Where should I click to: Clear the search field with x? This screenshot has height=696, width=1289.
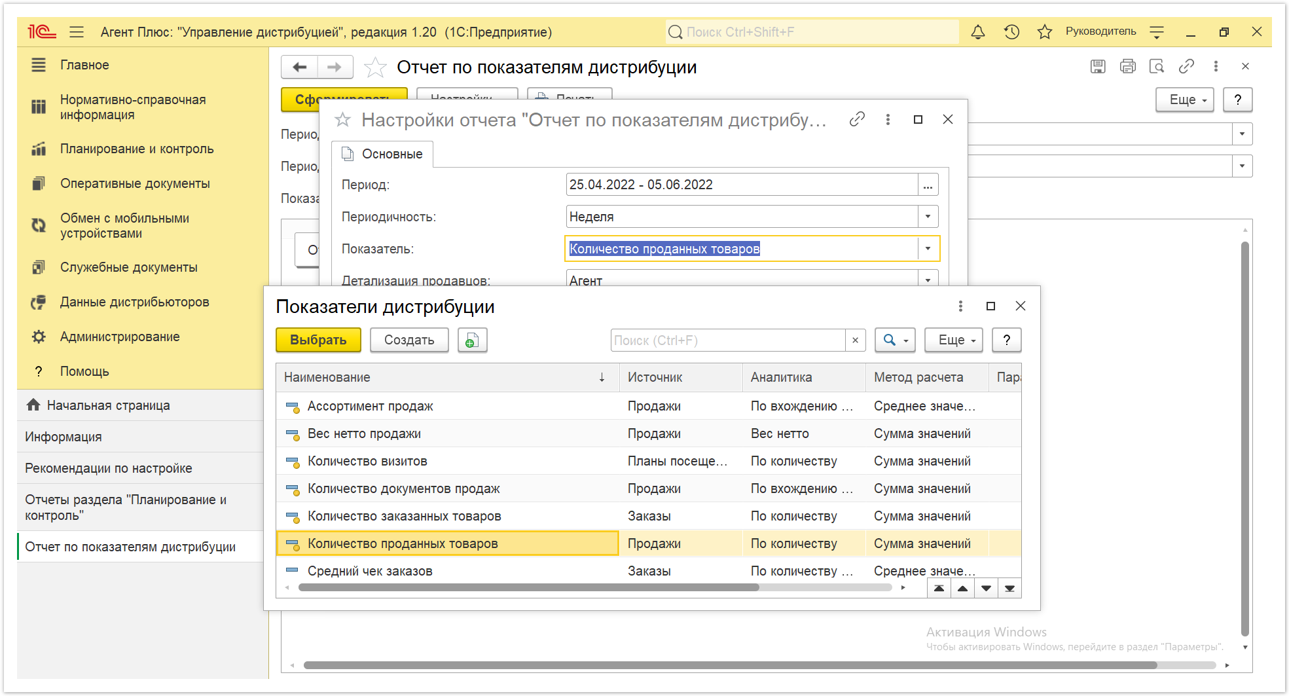855,340
